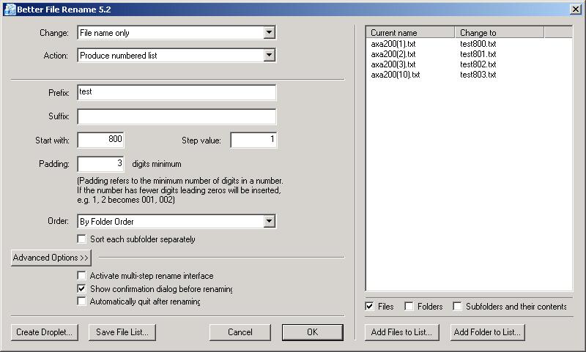
Task: Check the Folders checkbox
Action: click(x=409, y=307)
